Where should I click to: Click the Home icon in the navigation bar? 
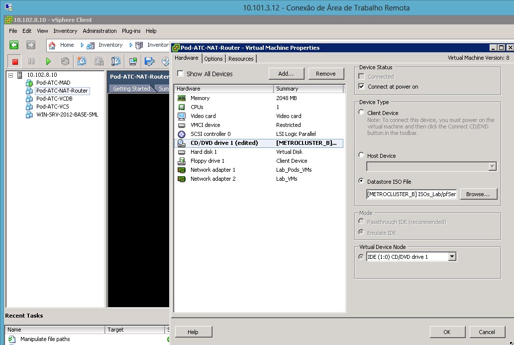tap(52, 45)
